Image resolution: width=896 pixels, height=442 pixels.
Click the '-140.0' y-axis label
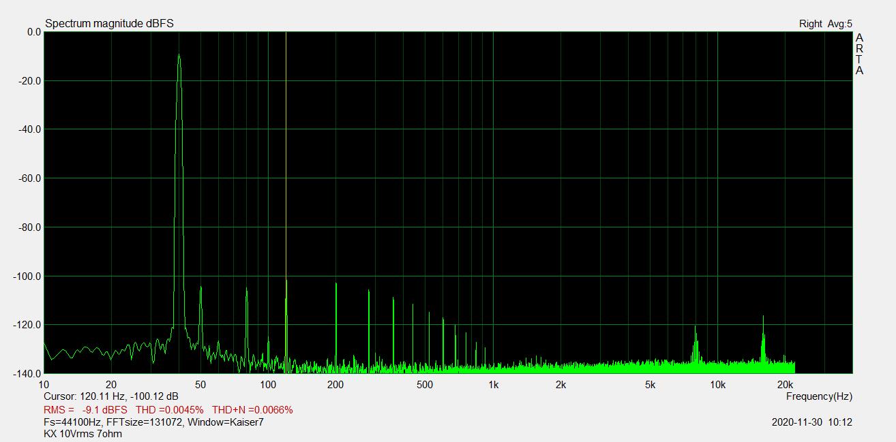[29, 374]
